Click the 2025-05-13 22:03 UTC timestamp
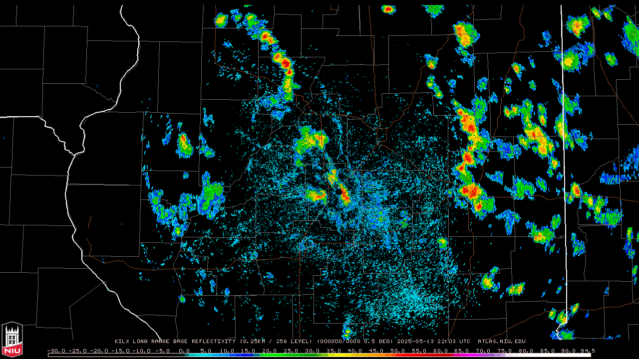 point(434,342)
